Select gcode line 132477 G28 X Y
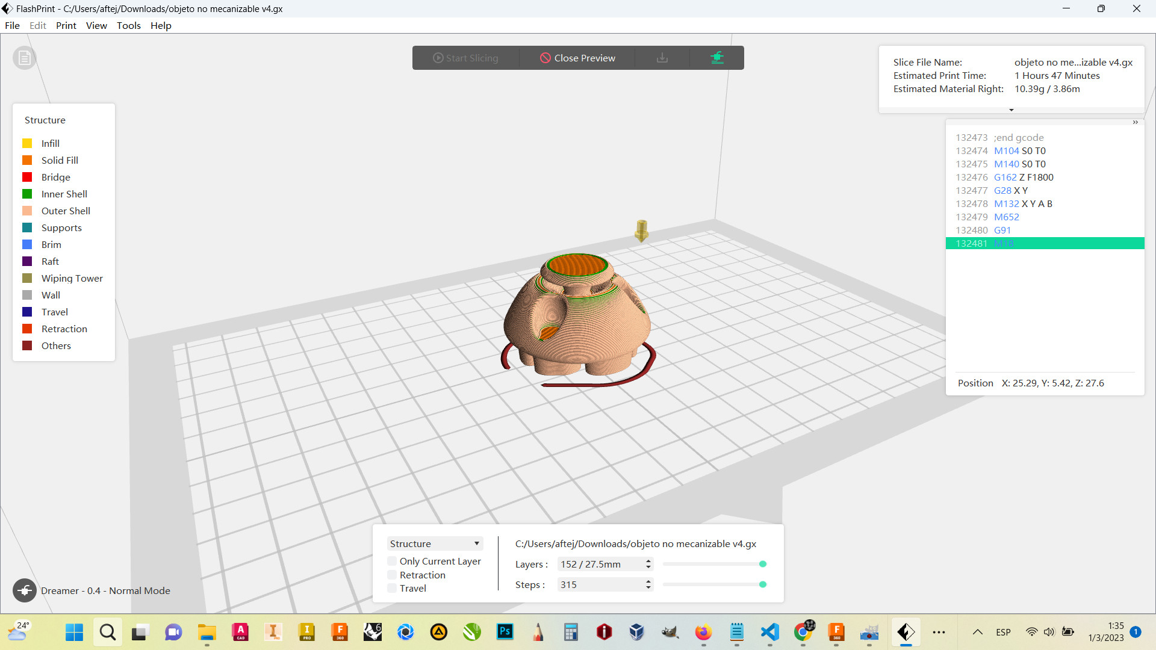The width and height of the screenshot is (1156, 650). (1045, 190)
